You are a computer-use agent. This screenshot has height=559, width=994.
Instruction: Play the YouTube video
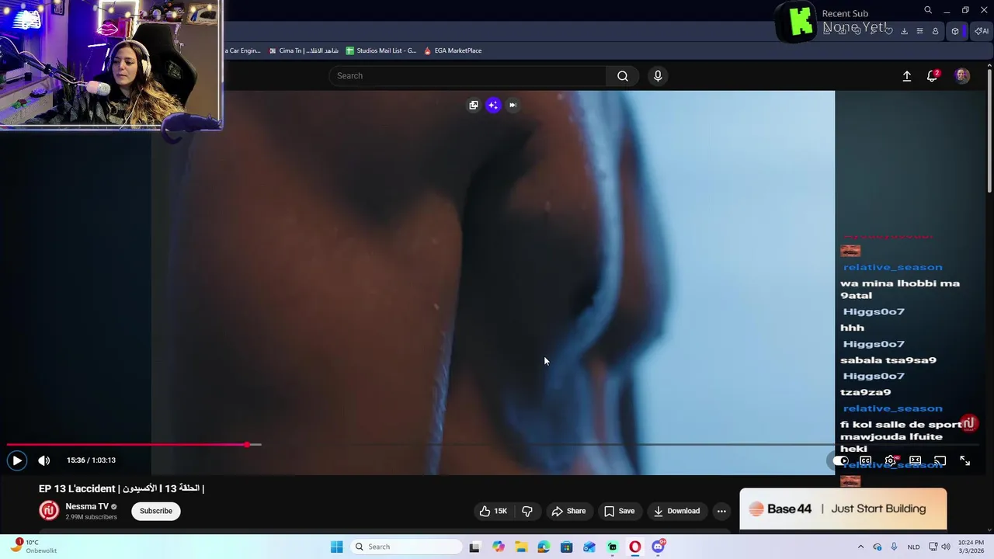[17, 460]
